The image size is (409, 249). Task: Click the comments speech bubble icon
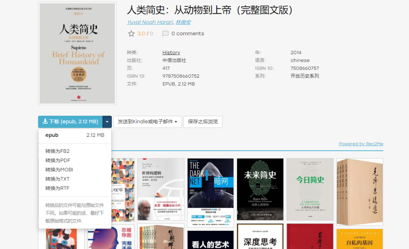(165, 34)
